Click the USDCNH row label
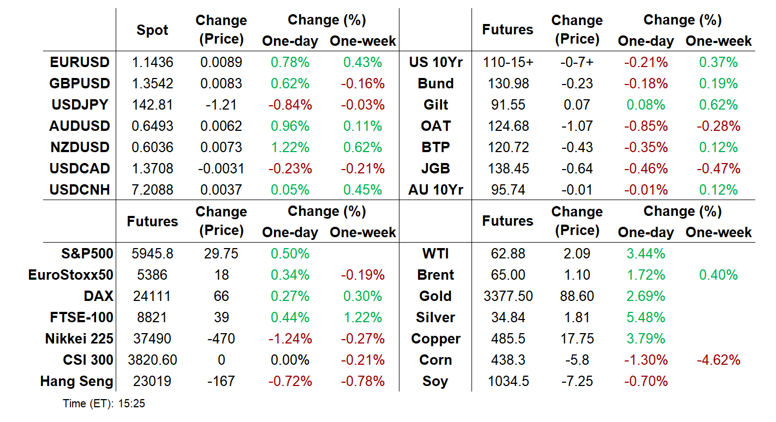Image resolution: width=776 pixels, height=422 pixels. [x=80, y=190]
